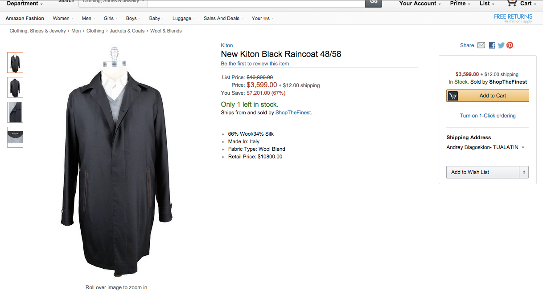Screen dimensions: 543x295
Task: Share this item via email icon
Action: click(x=481, y=45)
